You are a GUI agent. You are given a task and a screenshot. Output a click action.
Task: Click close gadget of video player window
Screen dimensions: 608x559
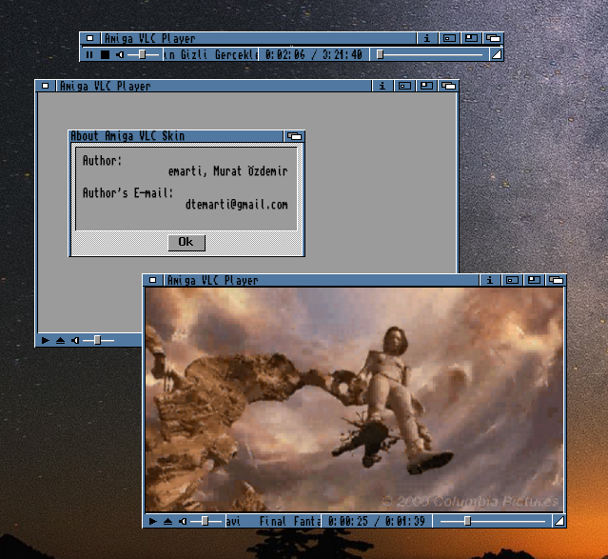pos(153,280)
